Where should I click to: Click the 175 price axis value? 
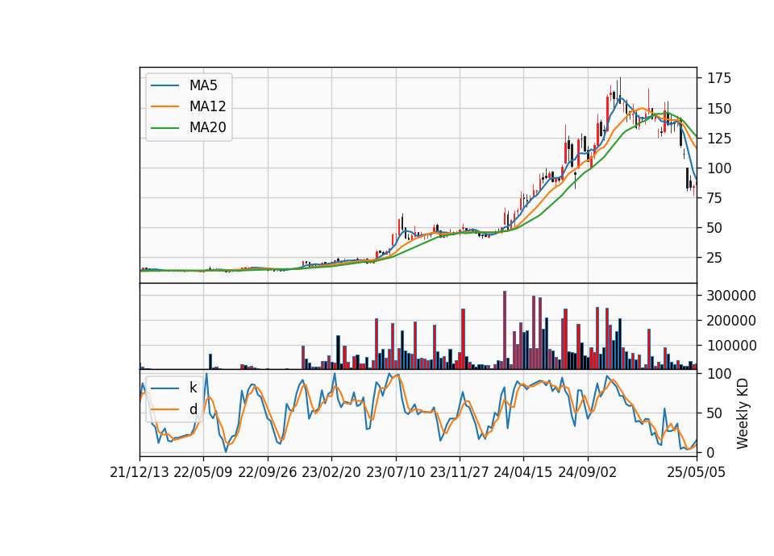[x=719, y=78]
